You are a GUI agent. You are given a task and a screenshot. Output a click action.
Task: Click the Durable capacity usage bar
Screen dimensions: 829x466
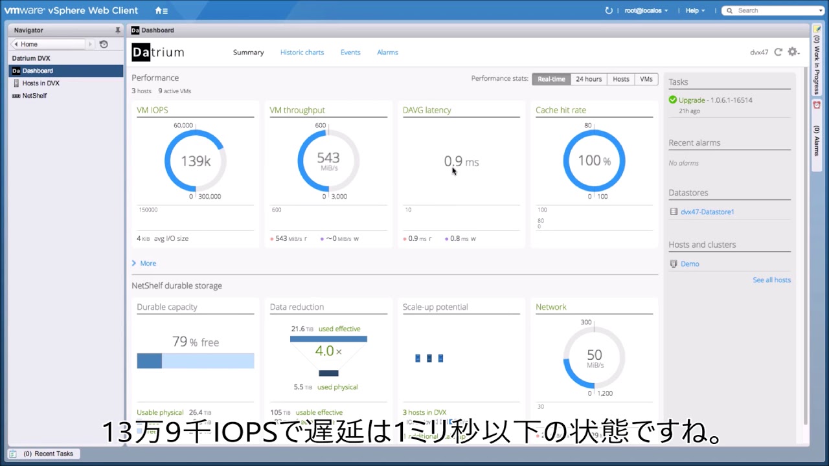[x=196, y=361]
